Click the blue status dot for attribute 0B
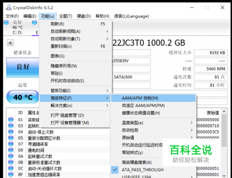The width and height of the screenshot is (232, 178). click(11, 162)
